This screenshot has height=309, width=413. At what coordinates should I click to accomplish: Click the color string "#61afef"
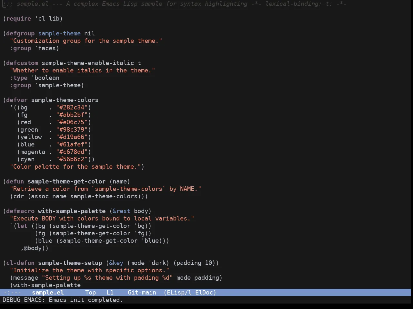click(x=72, y=145)
